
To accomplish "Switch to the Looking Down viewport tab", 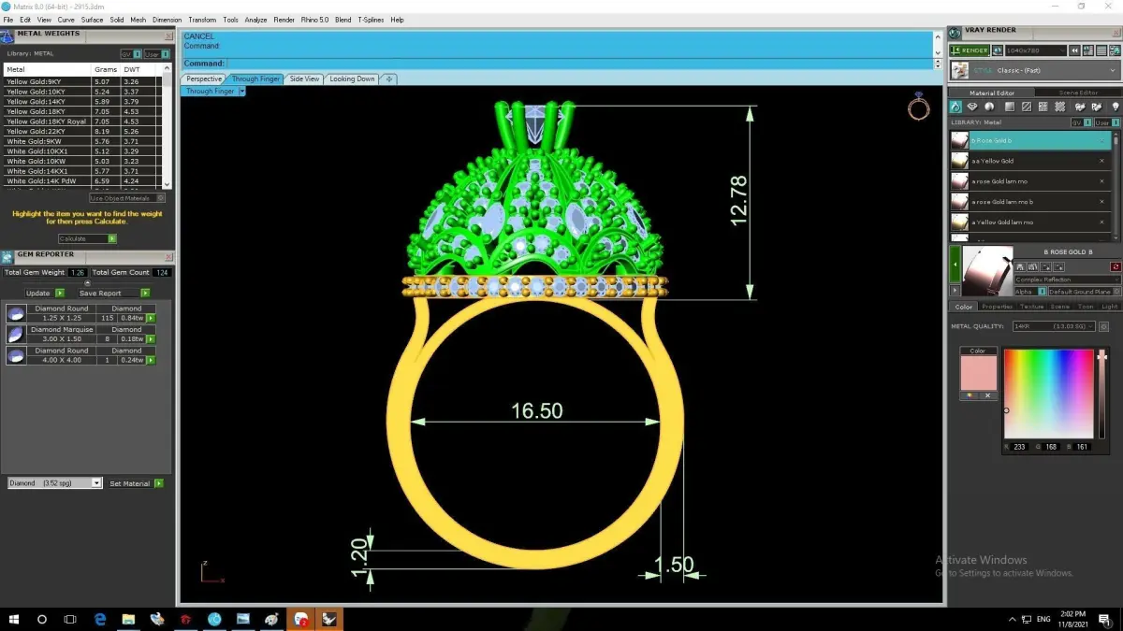I will click(352, 79).
